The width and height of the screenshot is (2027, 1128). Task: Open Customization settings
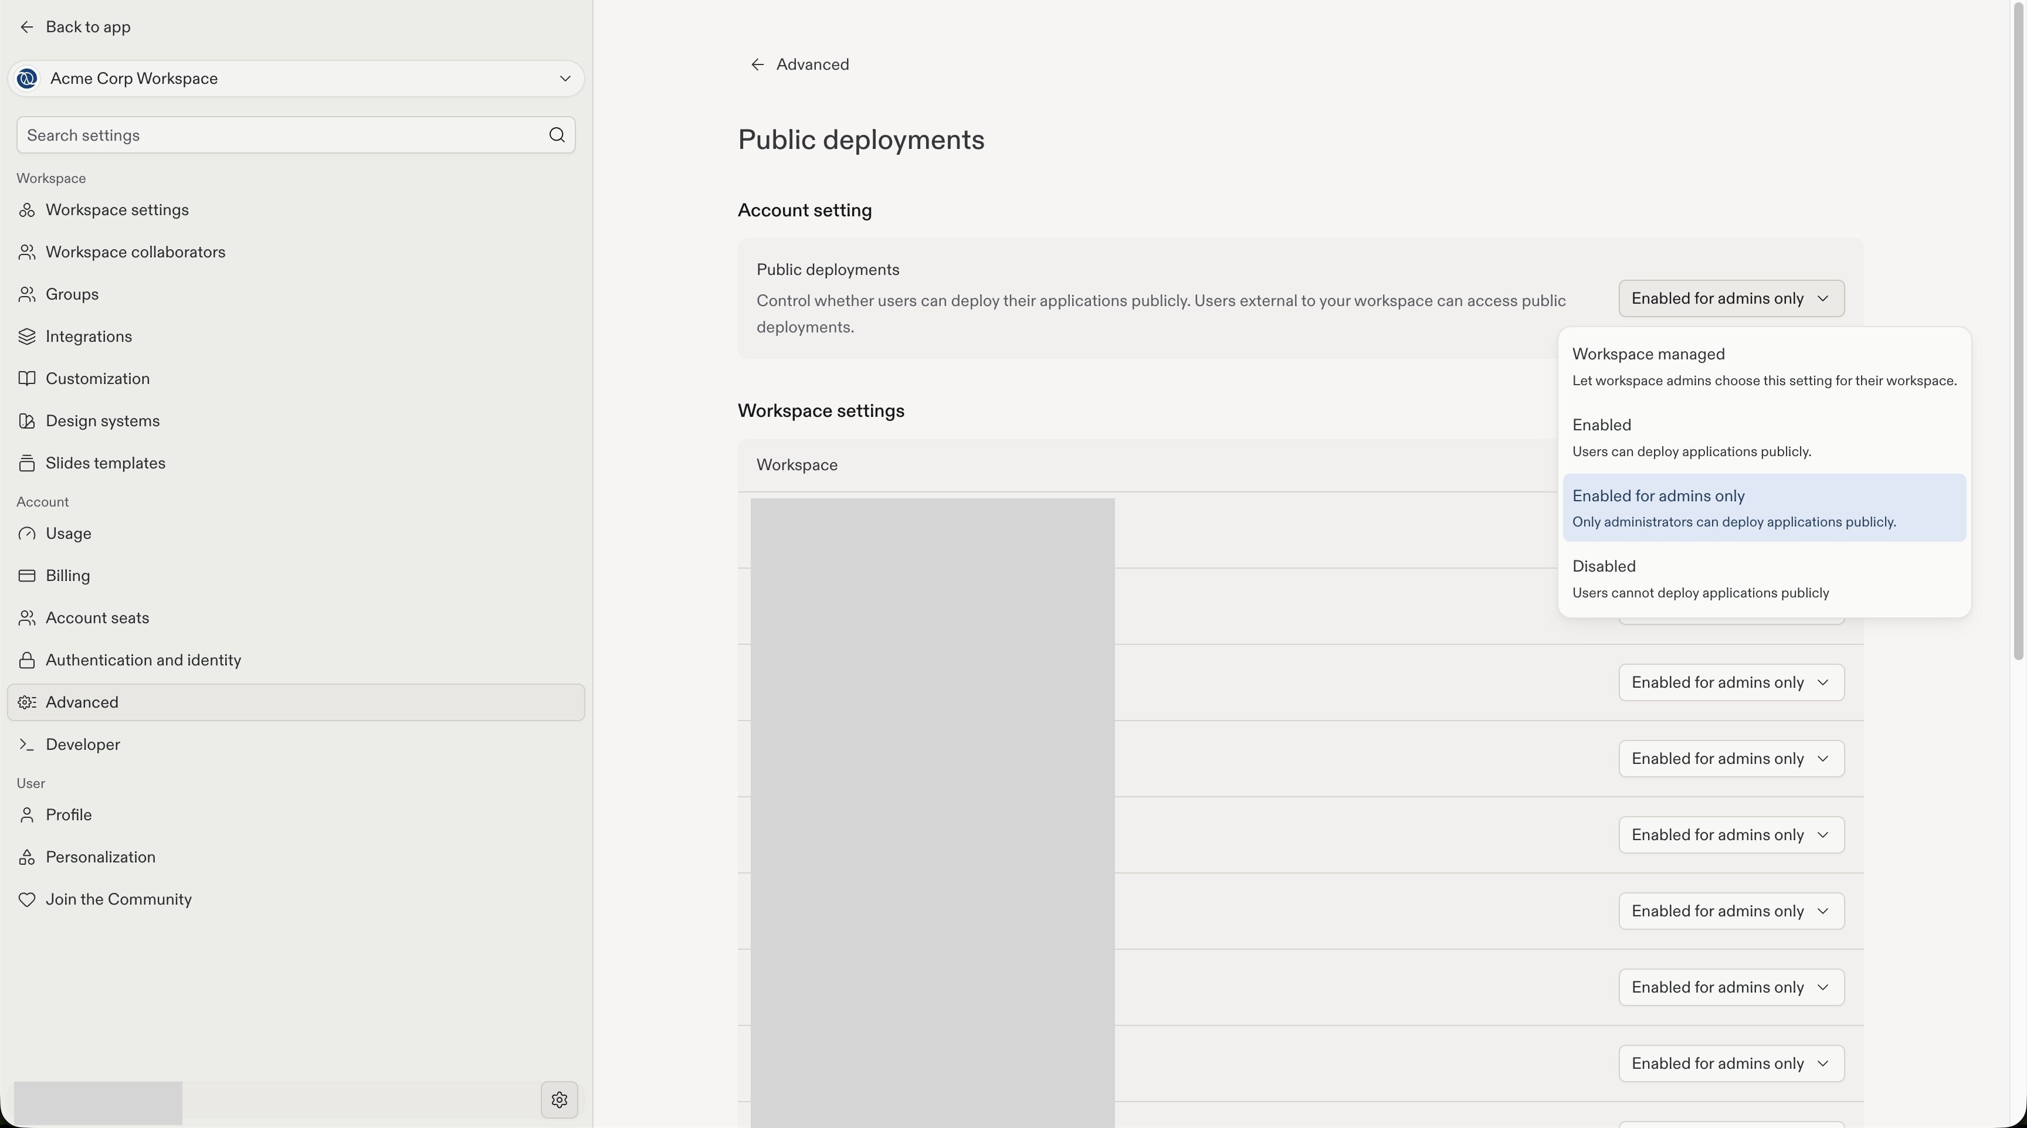[x=296, y=379]
